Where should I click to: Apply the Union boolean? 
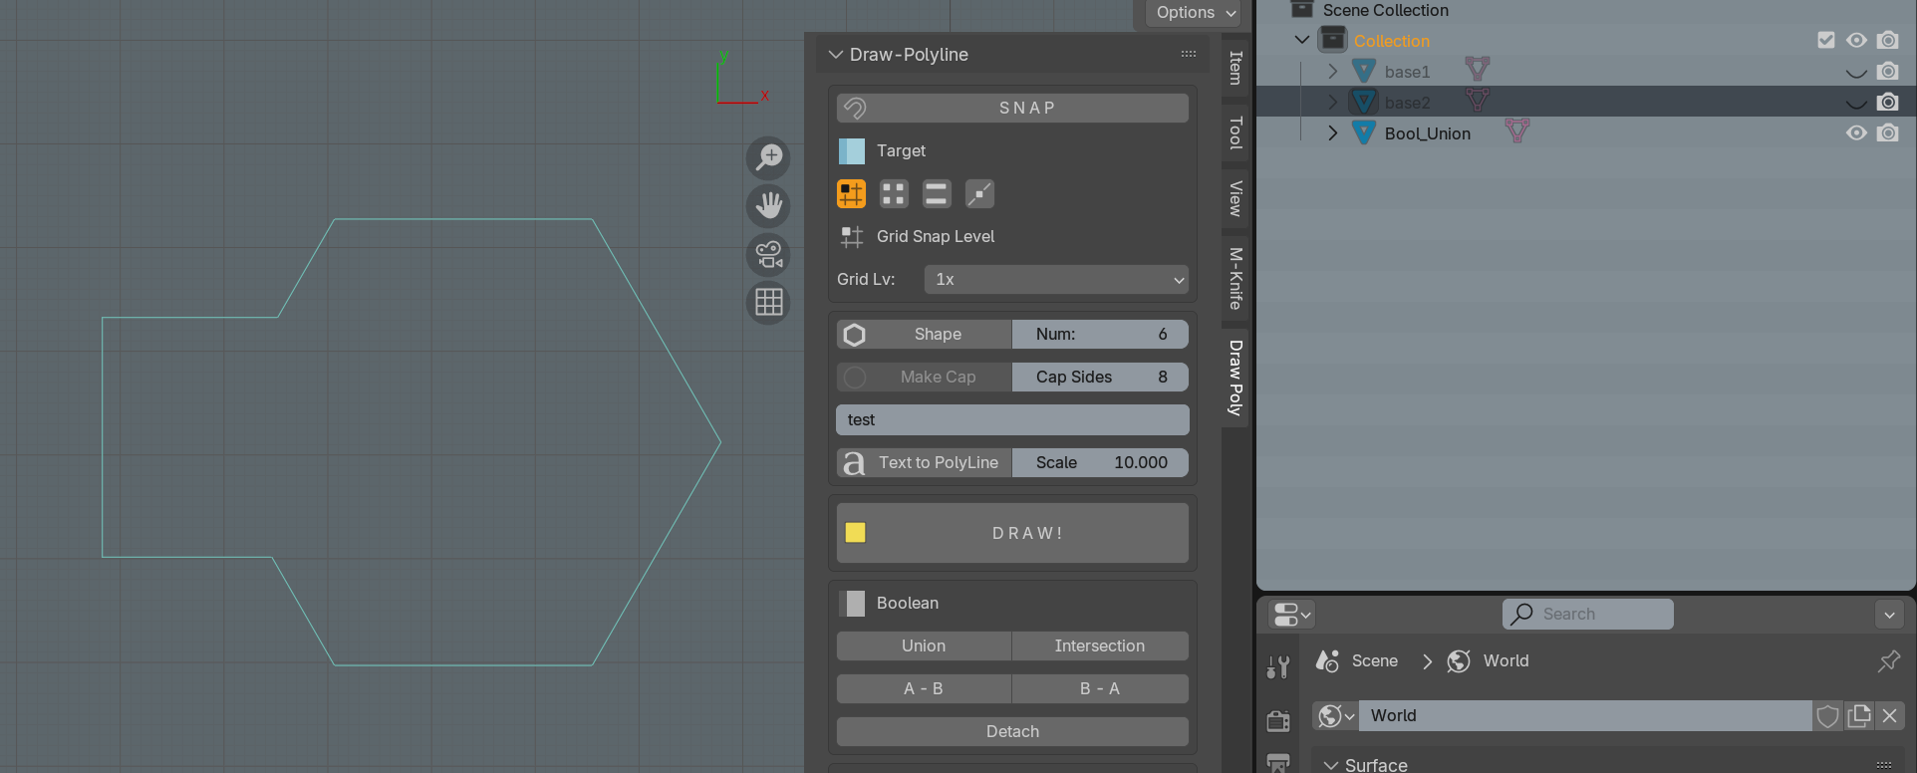pyautogui.click(x=924, y=645)
